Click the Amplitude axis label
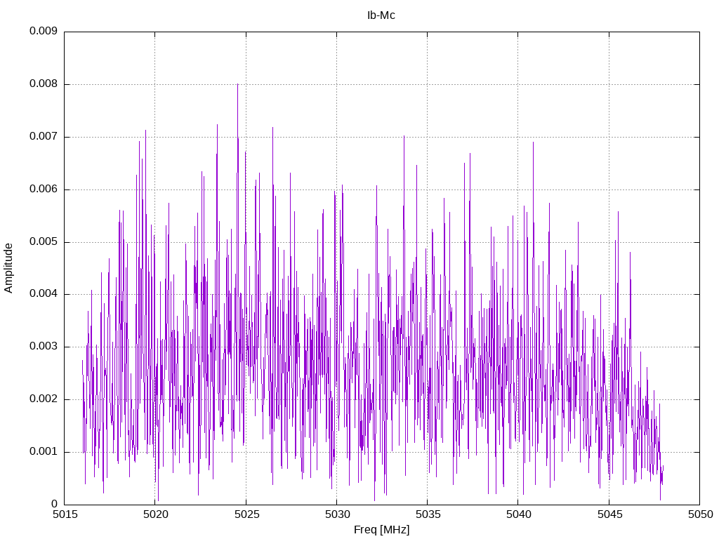Viewport: 719px width, 539px height. [8, 268]
